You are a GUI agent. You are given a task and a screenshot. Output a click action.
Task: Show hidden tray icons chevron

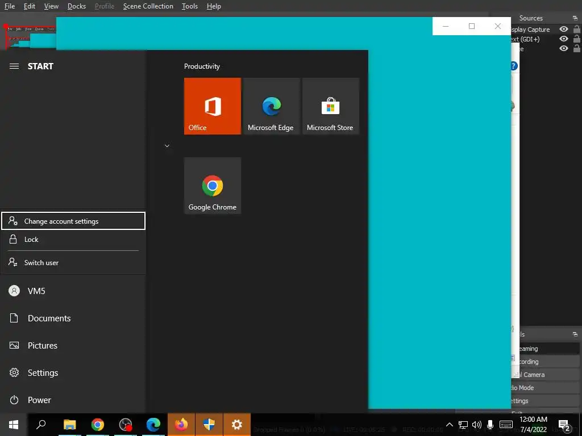coord(449,425)
